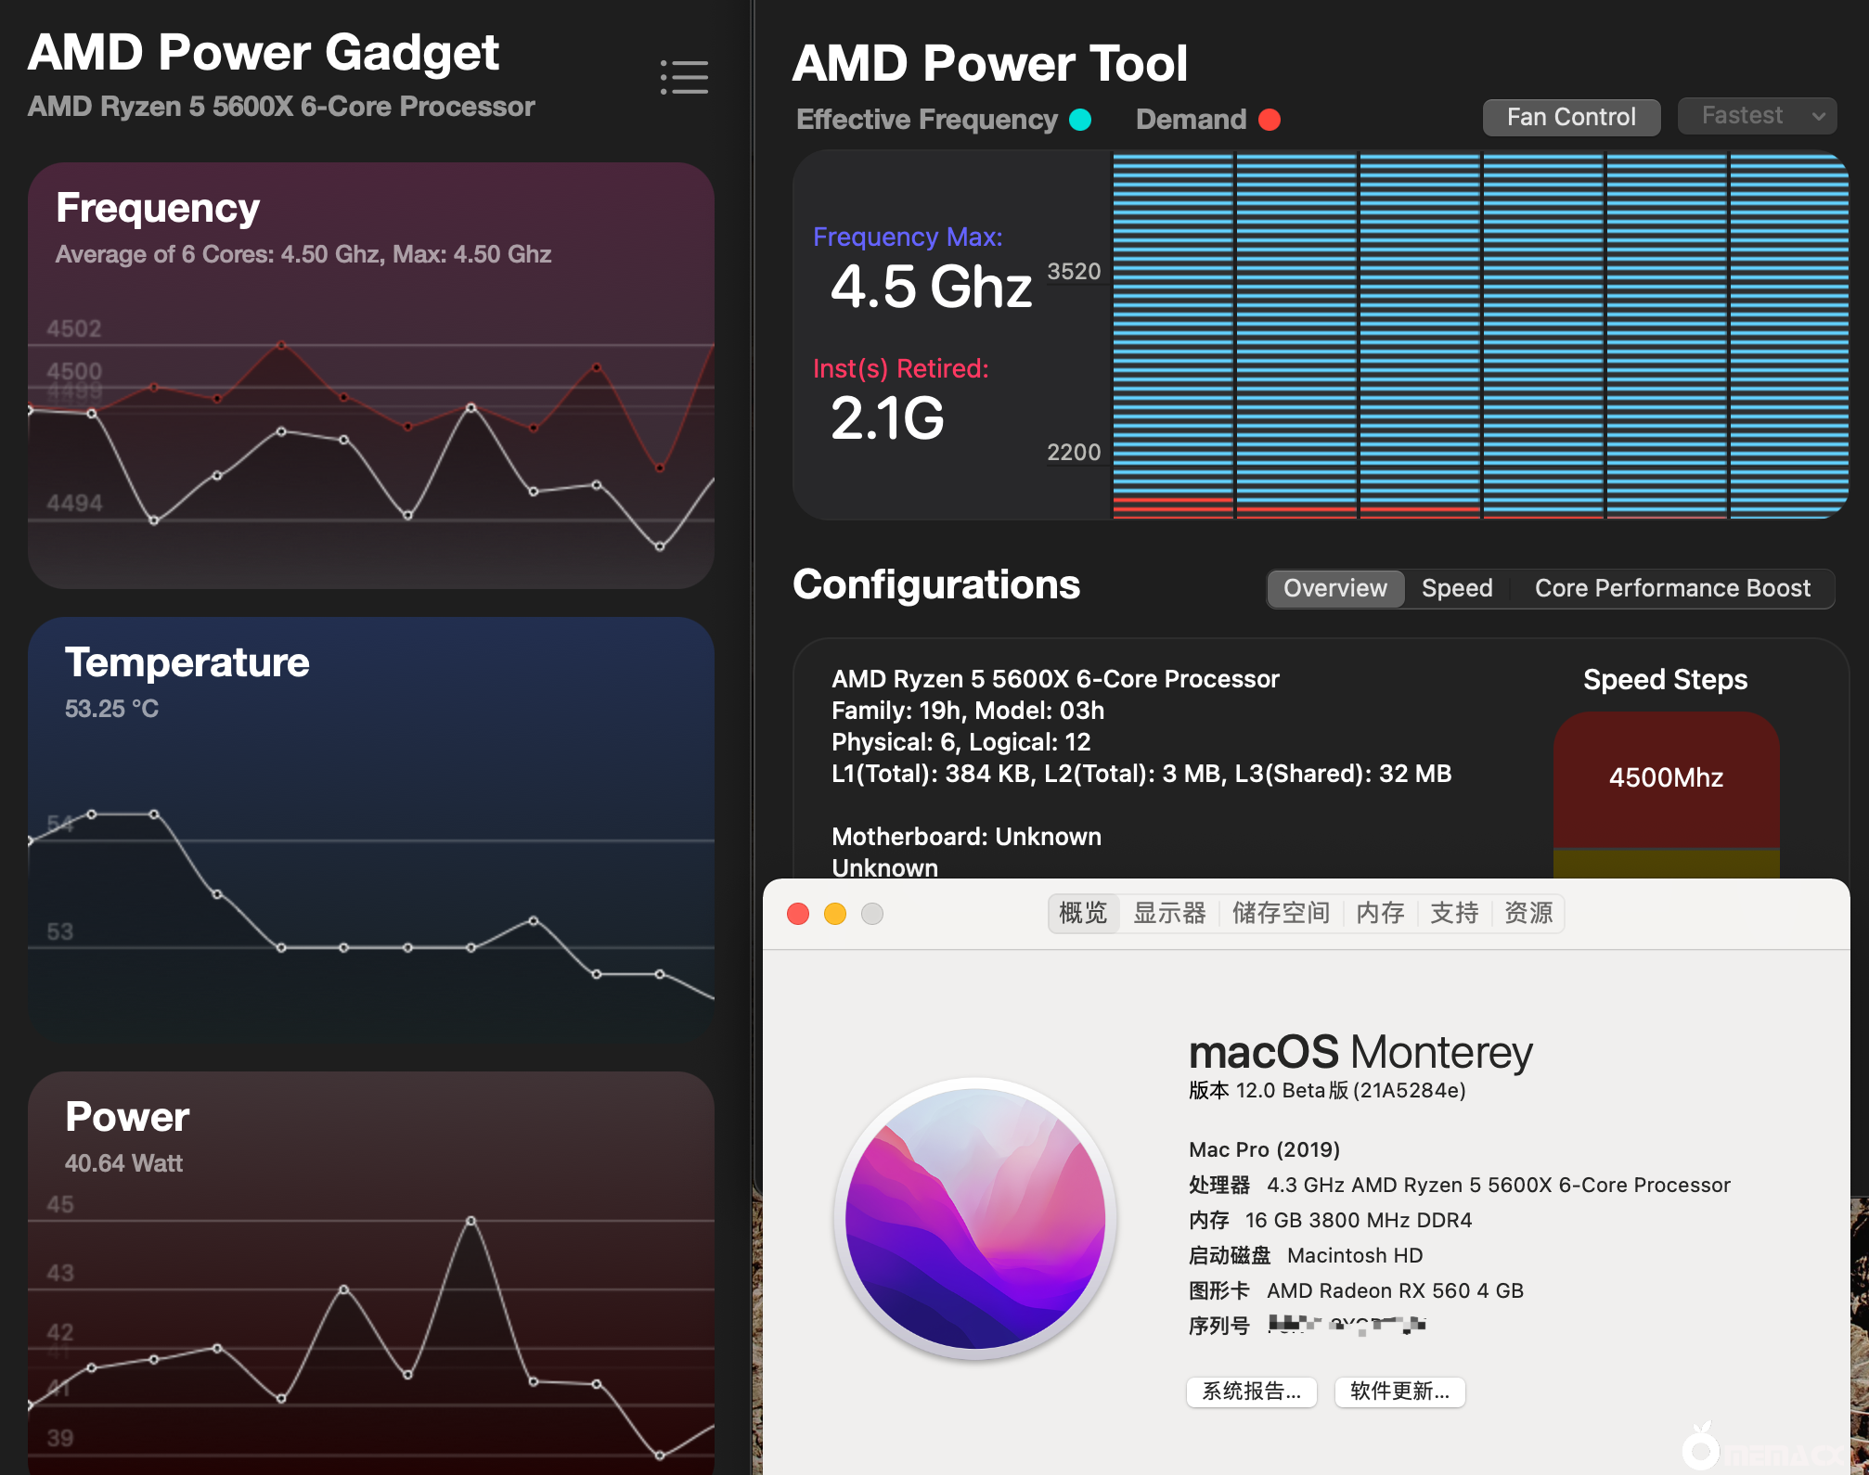Switch Configurations to Speed view
Screen dimensions: 1869x1475
[1457, 588]
